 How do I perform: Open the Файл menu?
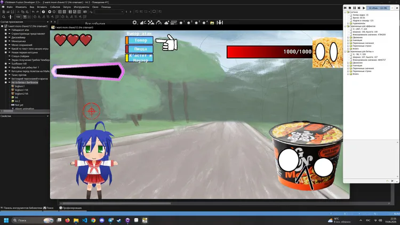coord(10,7)
